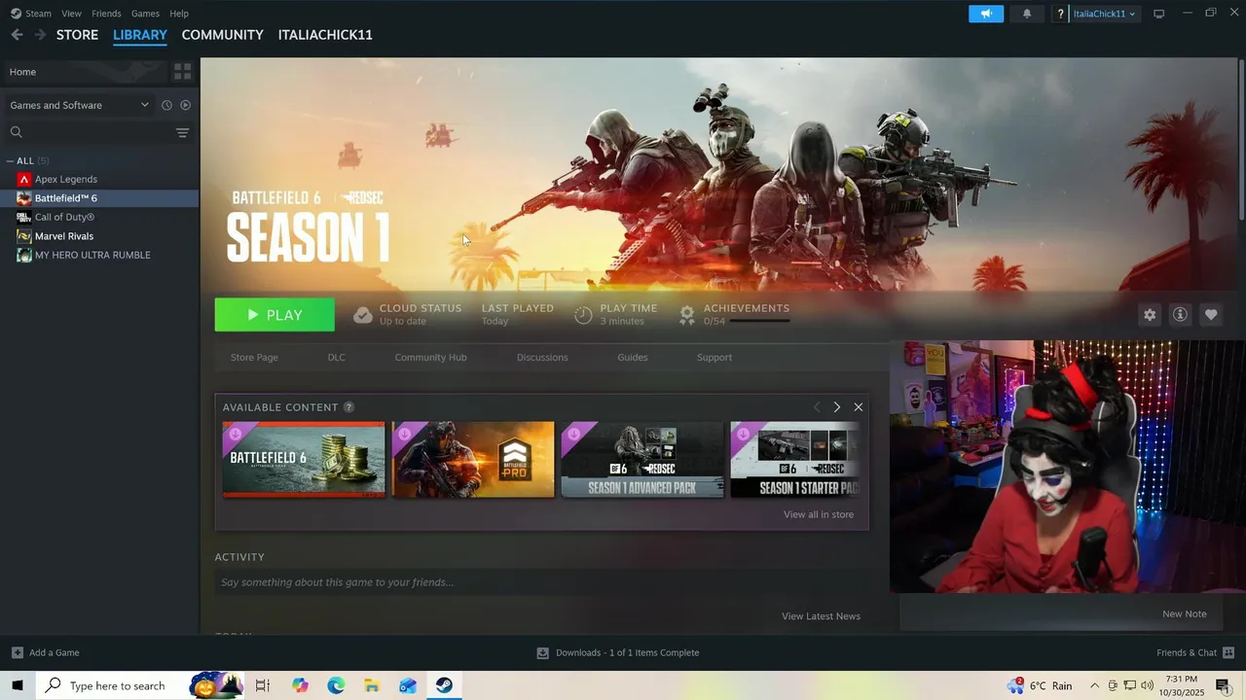The image size is (1246, 700).
Task: Click the Apex Legends game icon
Action: point(24,180)
